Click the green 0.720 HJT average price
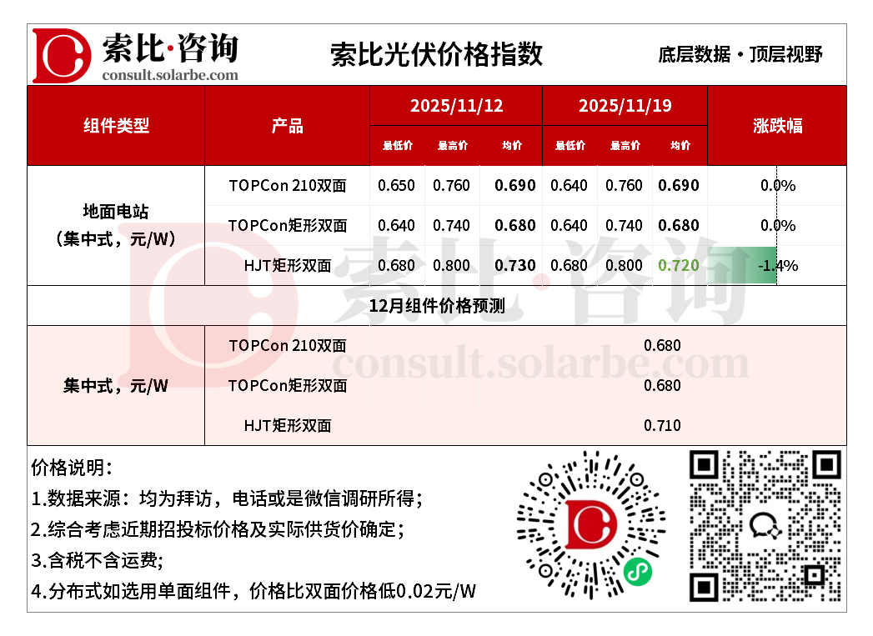The height and width of the screenshot is (636, 873). pos(679,266)
